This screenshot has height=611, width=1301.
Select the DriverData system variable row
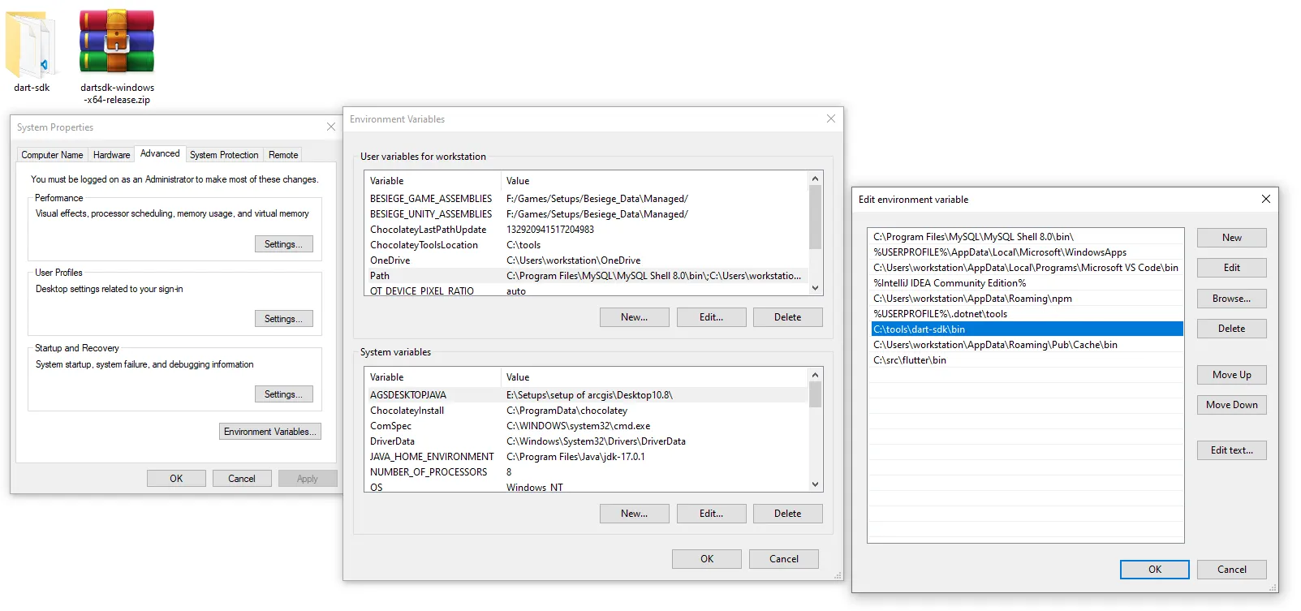click(x=586, y=441)
